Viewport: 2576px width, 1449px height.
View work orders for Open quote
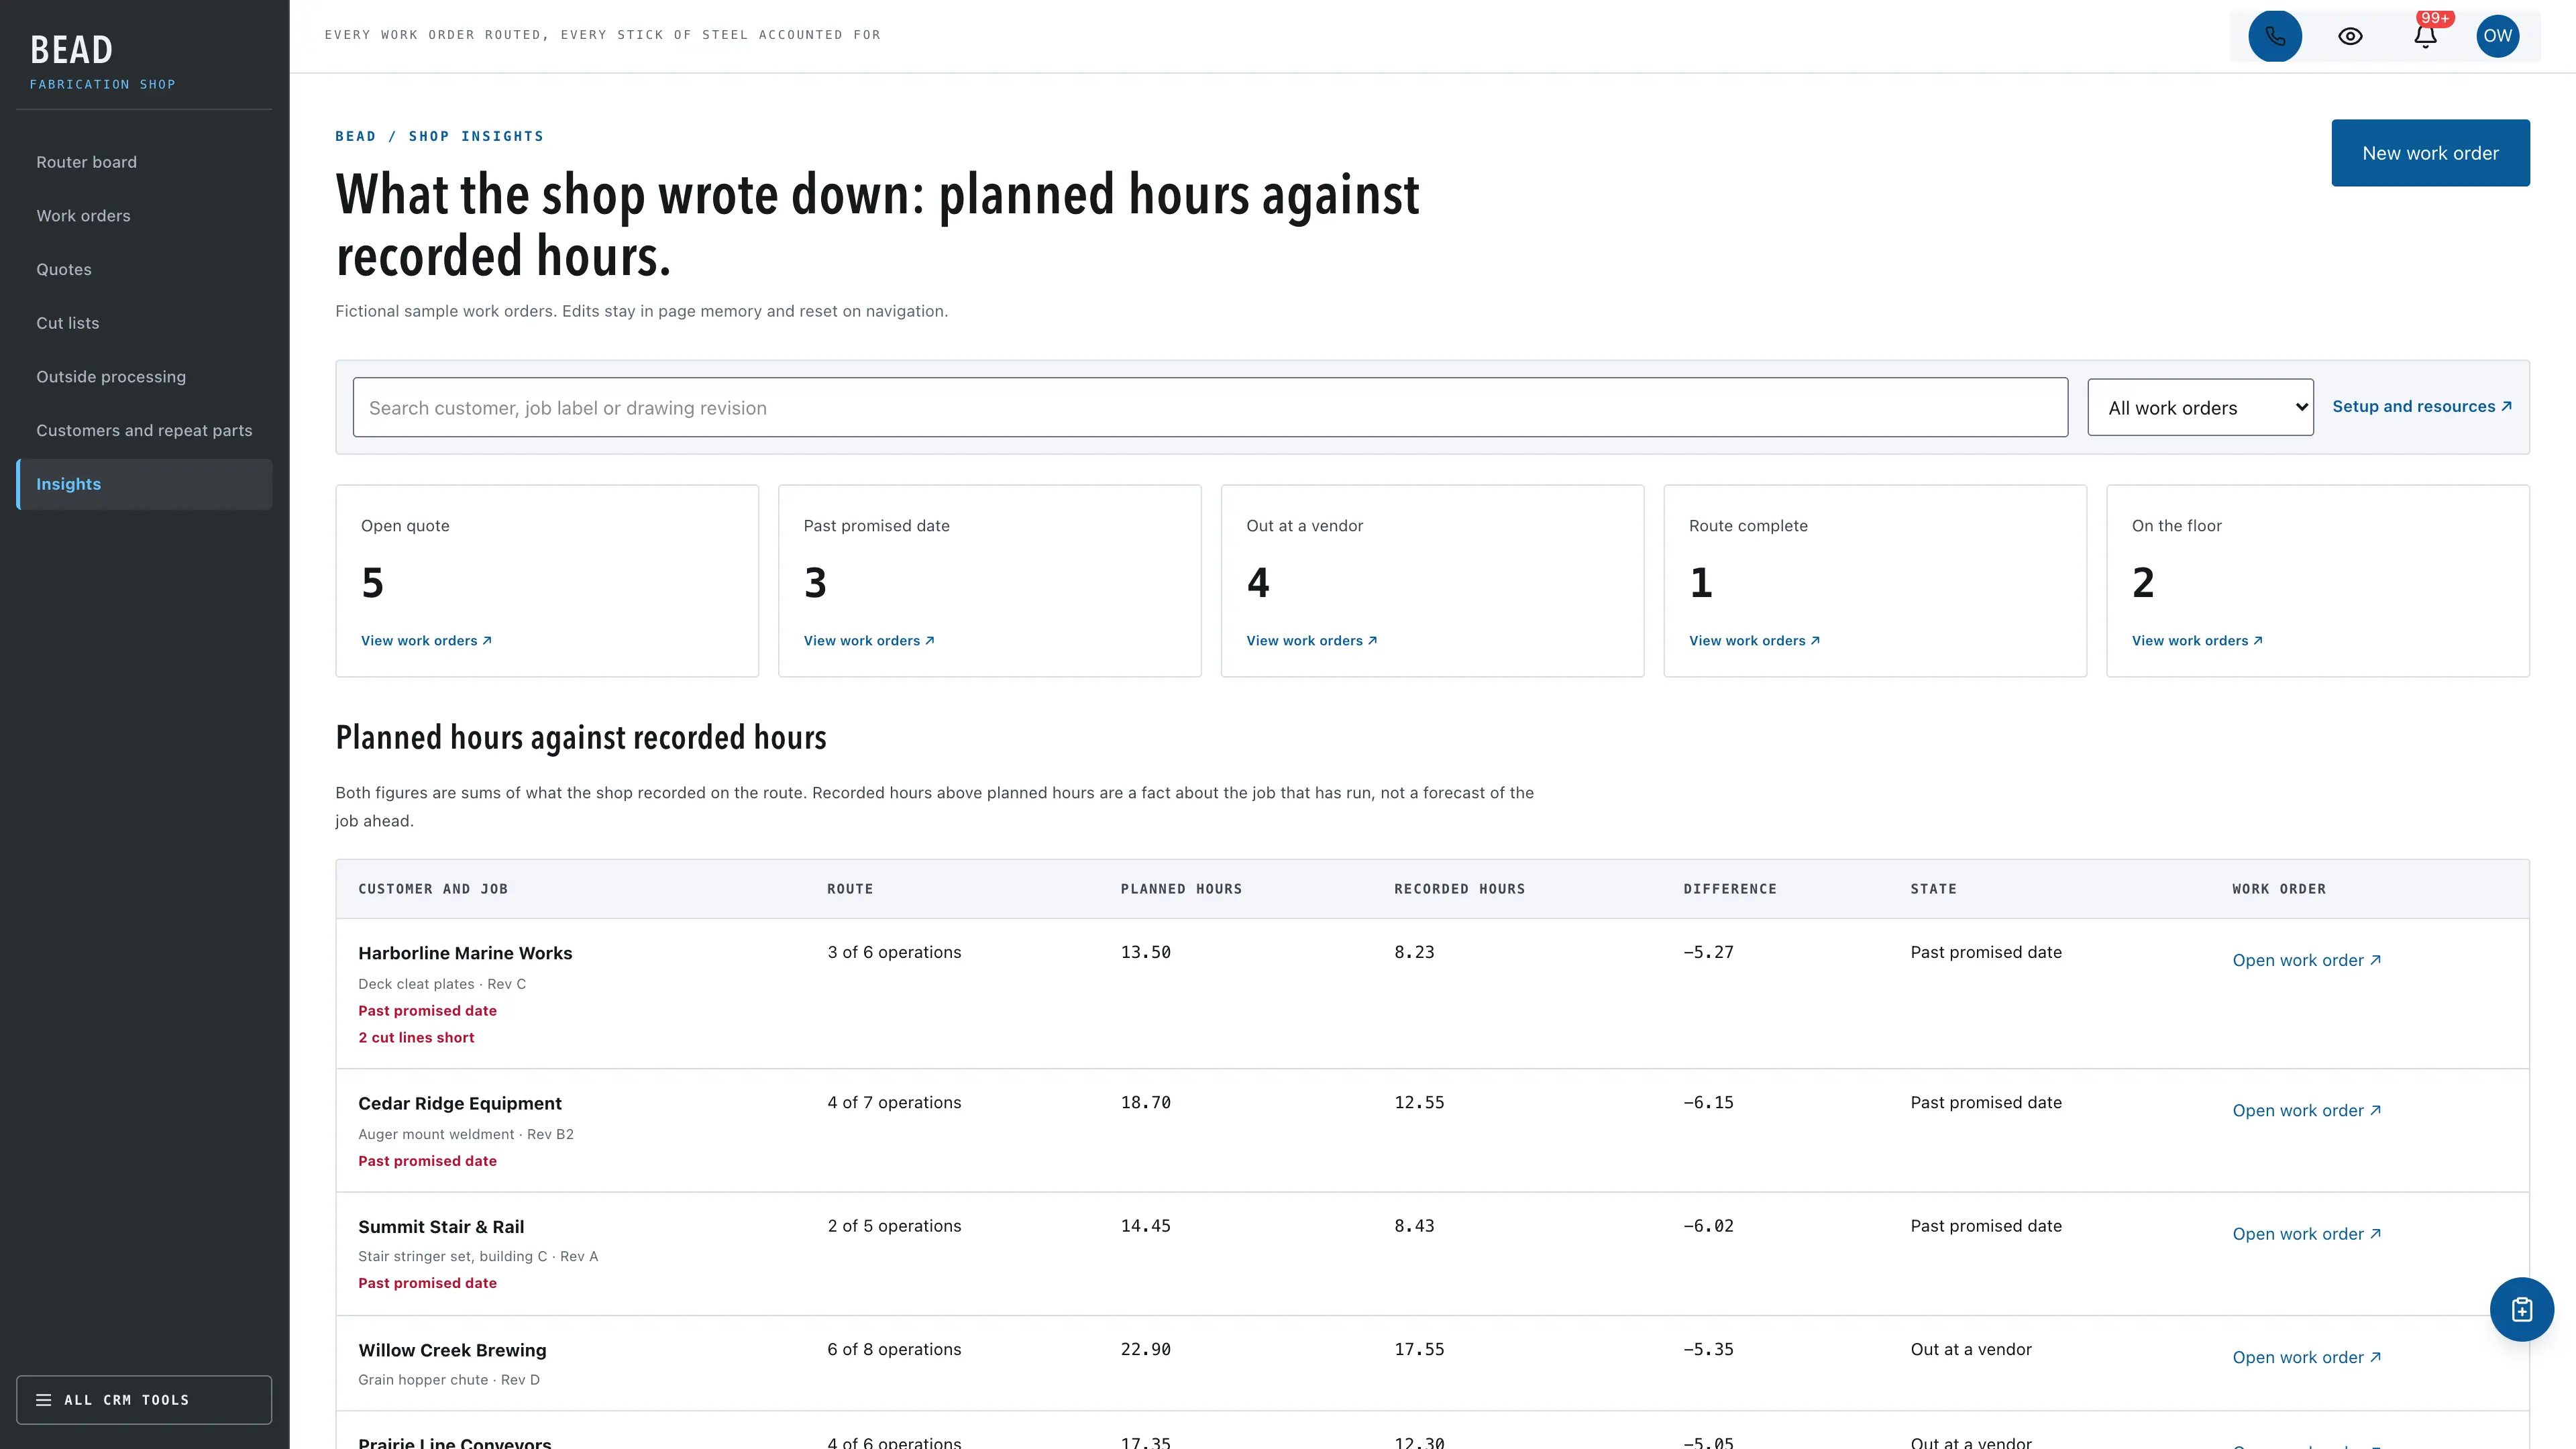click(x=426, y=641)
